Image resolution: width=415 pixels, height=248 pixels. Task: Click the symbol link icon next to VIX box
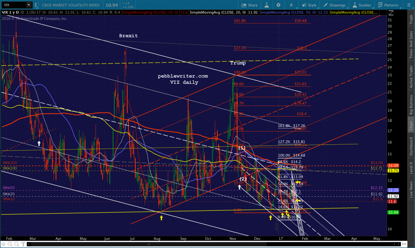[x=36, y=5]
